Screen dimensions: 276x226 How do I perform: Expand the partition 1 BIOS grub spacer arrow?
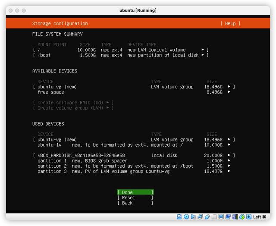pyautogui.click(x=229, y=160)
